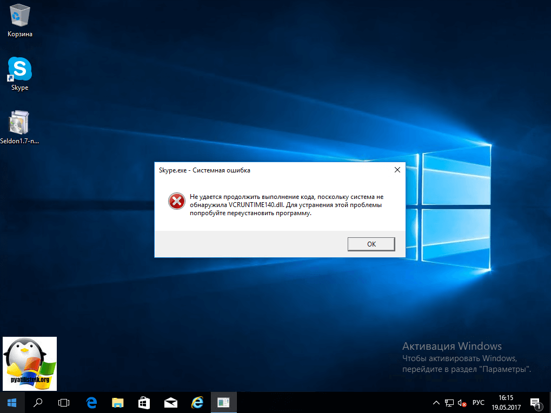Viewport: 551px width, 413px height.
Task: Switch to the active app taskbar button
Action: tap(223, 402)
